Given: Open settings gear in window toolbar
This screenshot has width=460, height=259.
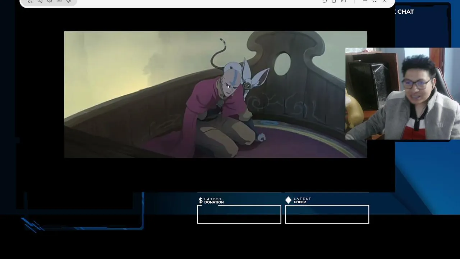Looking at the screenshot, I should [x=69, y=1].
